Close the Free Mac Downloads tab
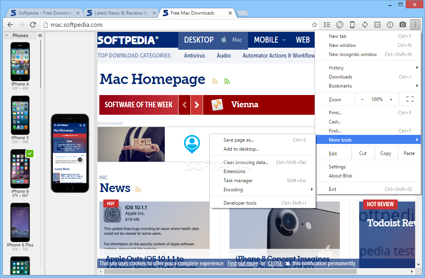 [230, 13]
